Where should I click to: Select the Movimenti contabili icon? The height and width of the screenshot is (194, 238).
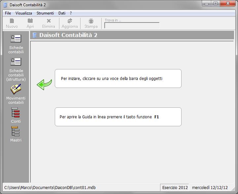pyautogui.click(x=16, y=89)
